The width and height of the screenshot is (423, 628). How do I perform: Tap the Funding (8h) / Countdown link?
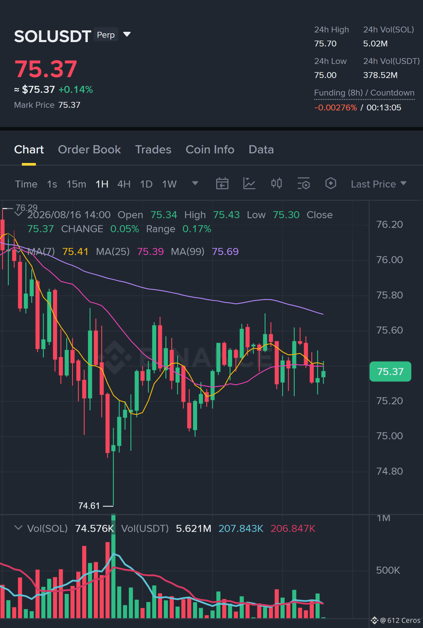[x=364, y=93]
